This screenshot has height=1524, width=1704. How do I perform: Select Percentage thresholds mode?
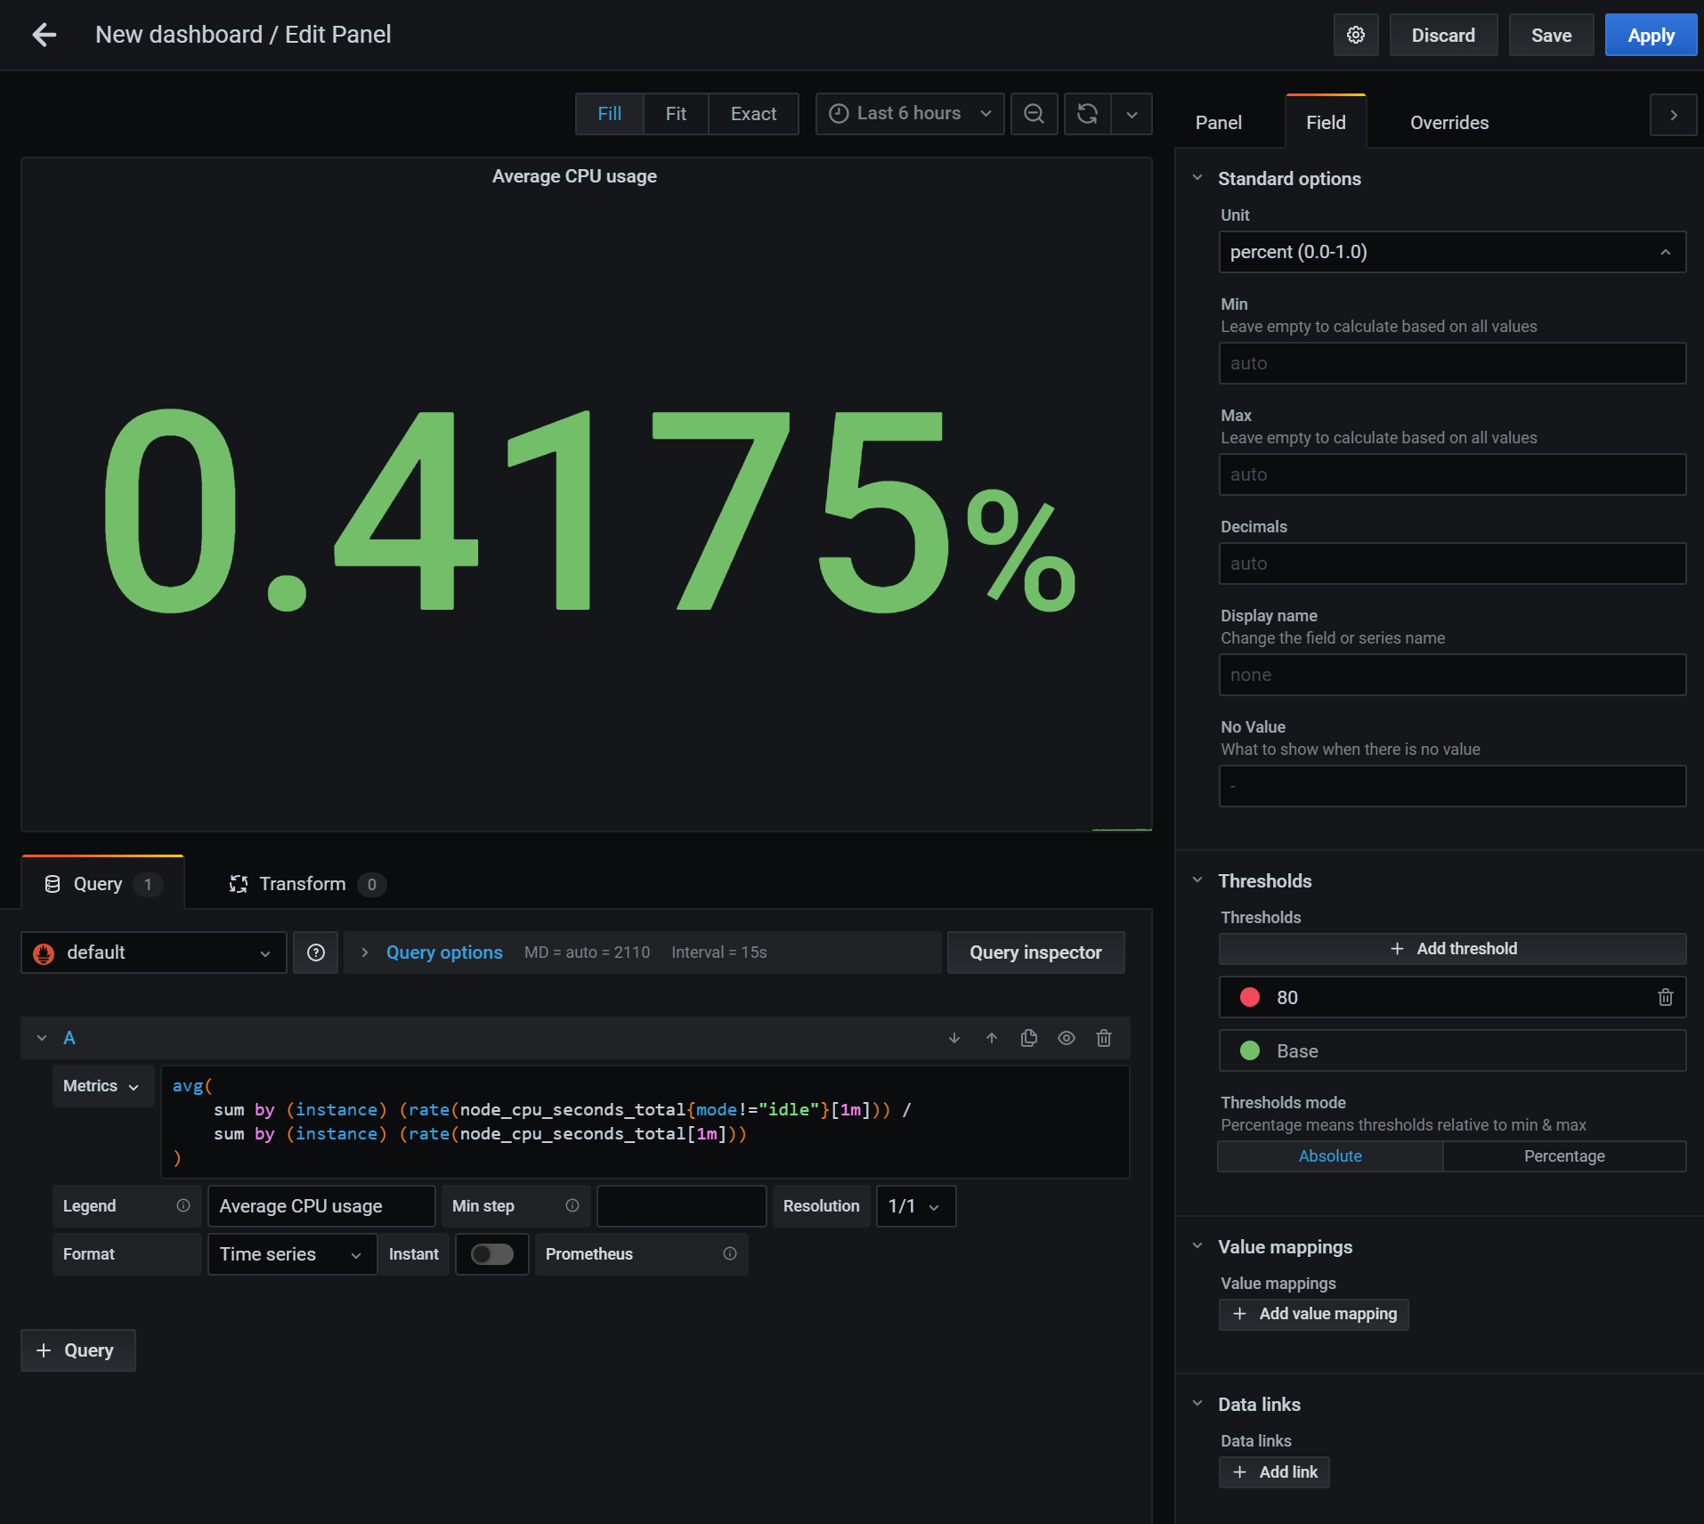1563,1156
